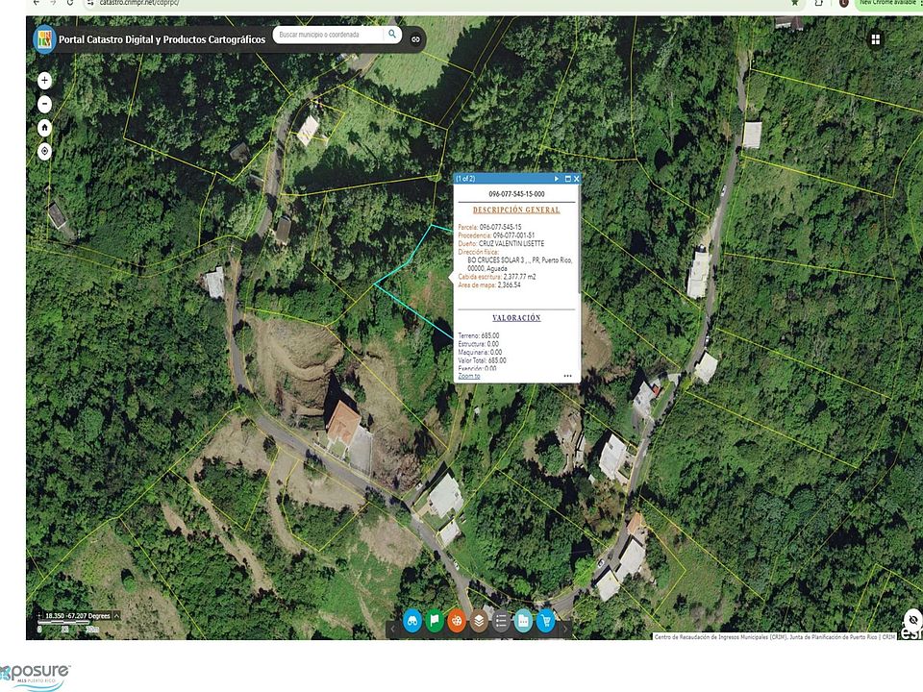
Task: Click the link icon beside the search box
Action: 416,39
